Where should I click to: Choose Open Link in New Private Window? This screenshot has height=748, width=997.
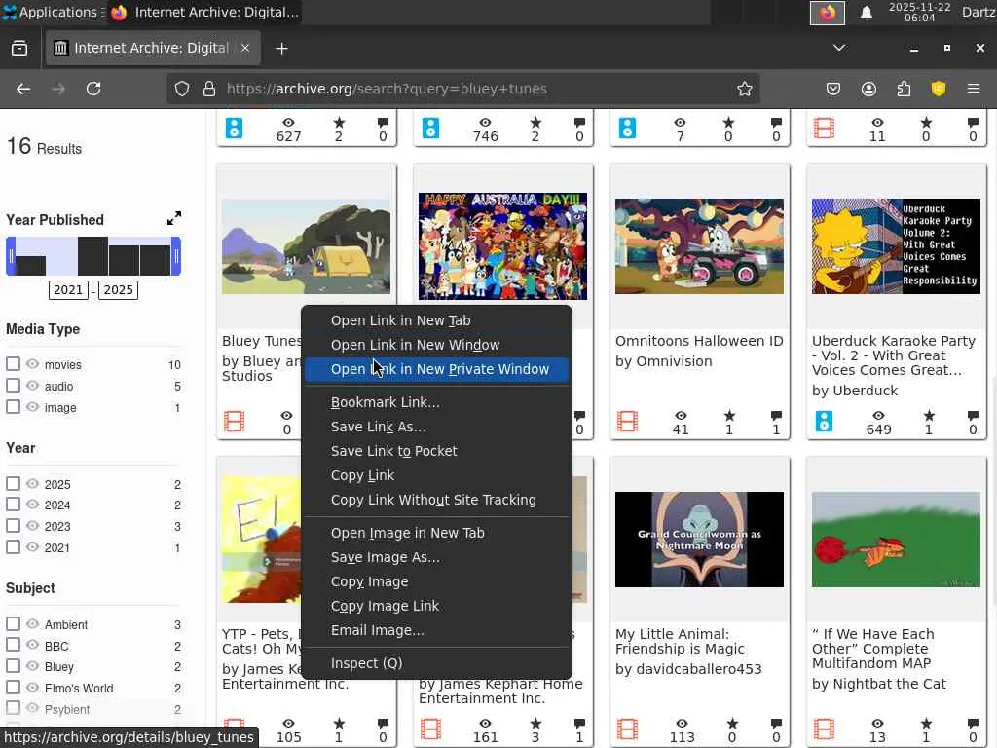(436, 369)
